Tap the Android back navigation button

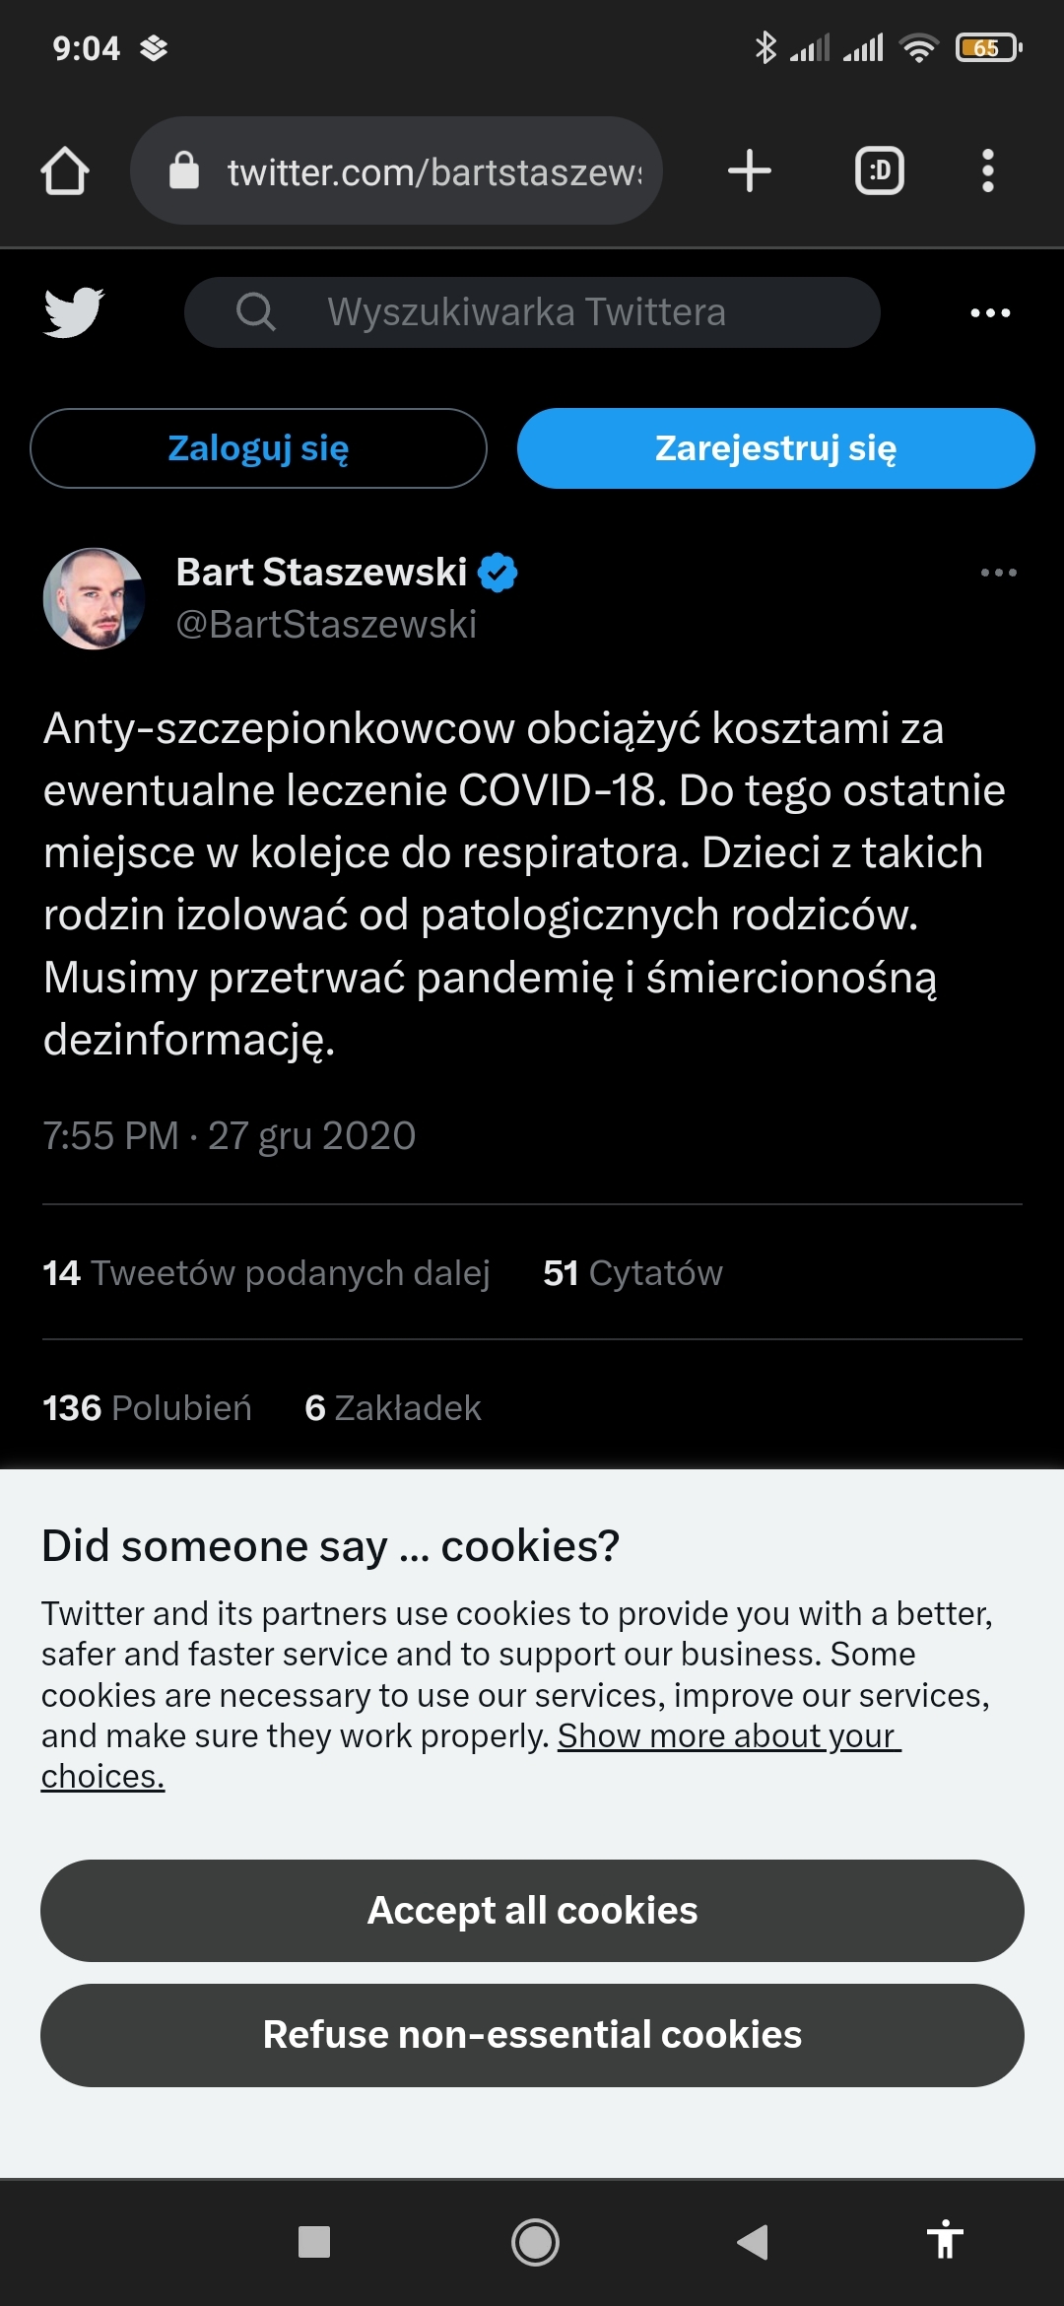[x=753, y=2242]
